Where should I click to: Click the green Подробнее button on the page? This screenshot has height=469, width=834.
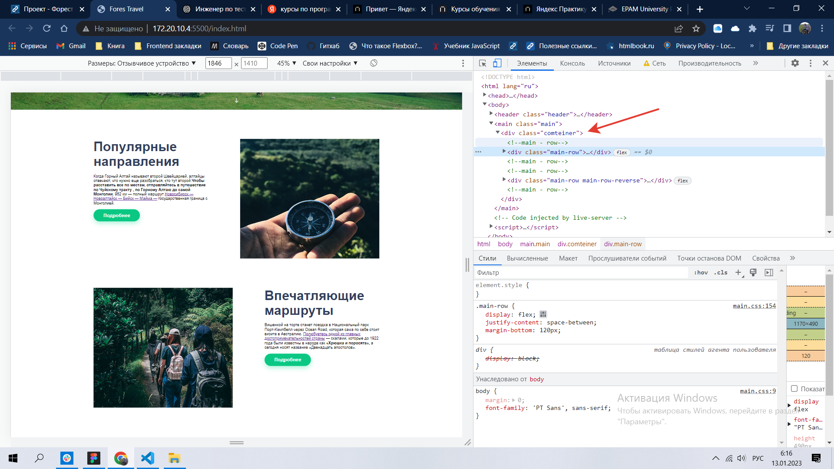116,215
